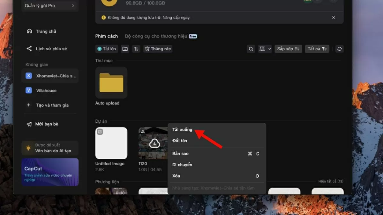The width and height of the screenshot is (383, 215).
Task: Click the Mời bạn bè invite icon
Action: point(29,124)
